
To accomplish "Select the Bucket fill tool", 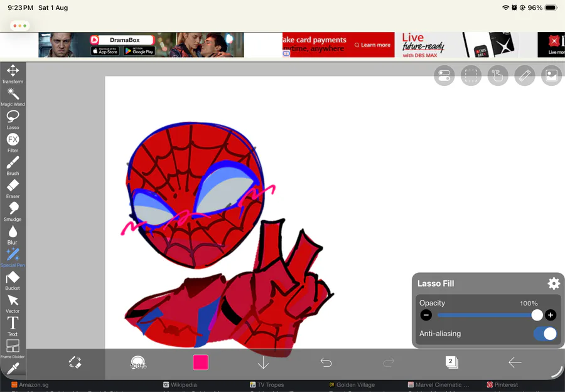I will (x=13, y=281).
